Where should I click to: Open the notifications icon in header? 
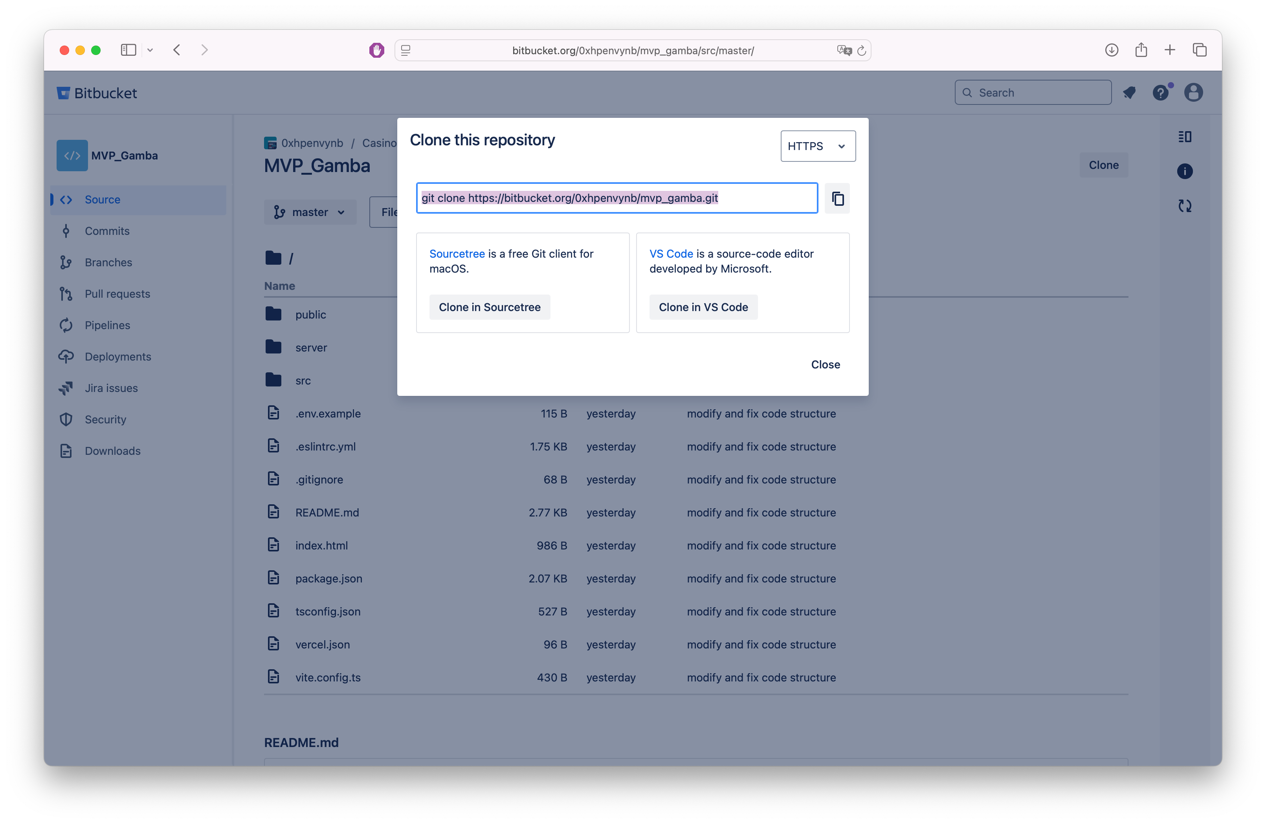pos(1129,93)
